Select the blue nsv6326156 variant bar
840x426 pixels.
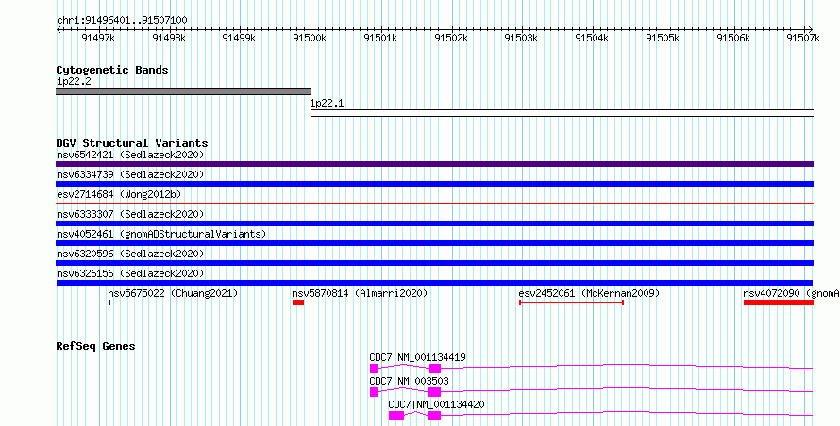click(x=434, y=283)
